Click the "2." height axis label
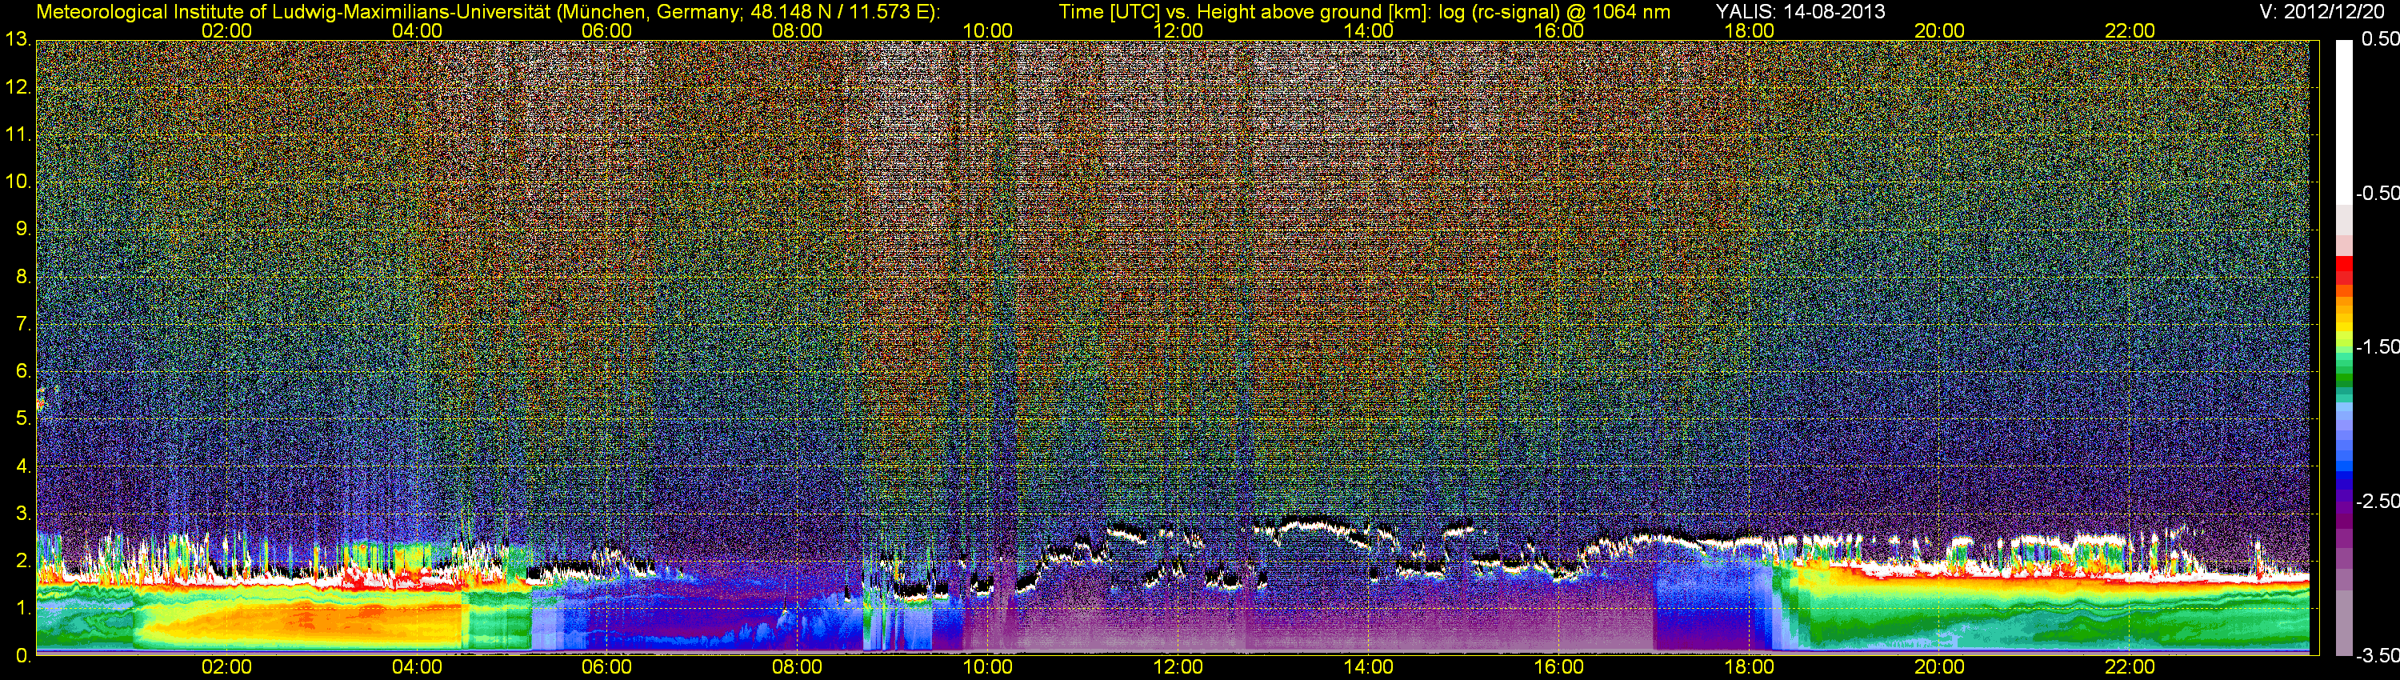This screenshot has width=2400, height=680. (x=22, y=561)
